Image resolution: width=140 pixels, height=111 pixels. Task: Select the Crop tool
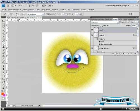point(3,34)
